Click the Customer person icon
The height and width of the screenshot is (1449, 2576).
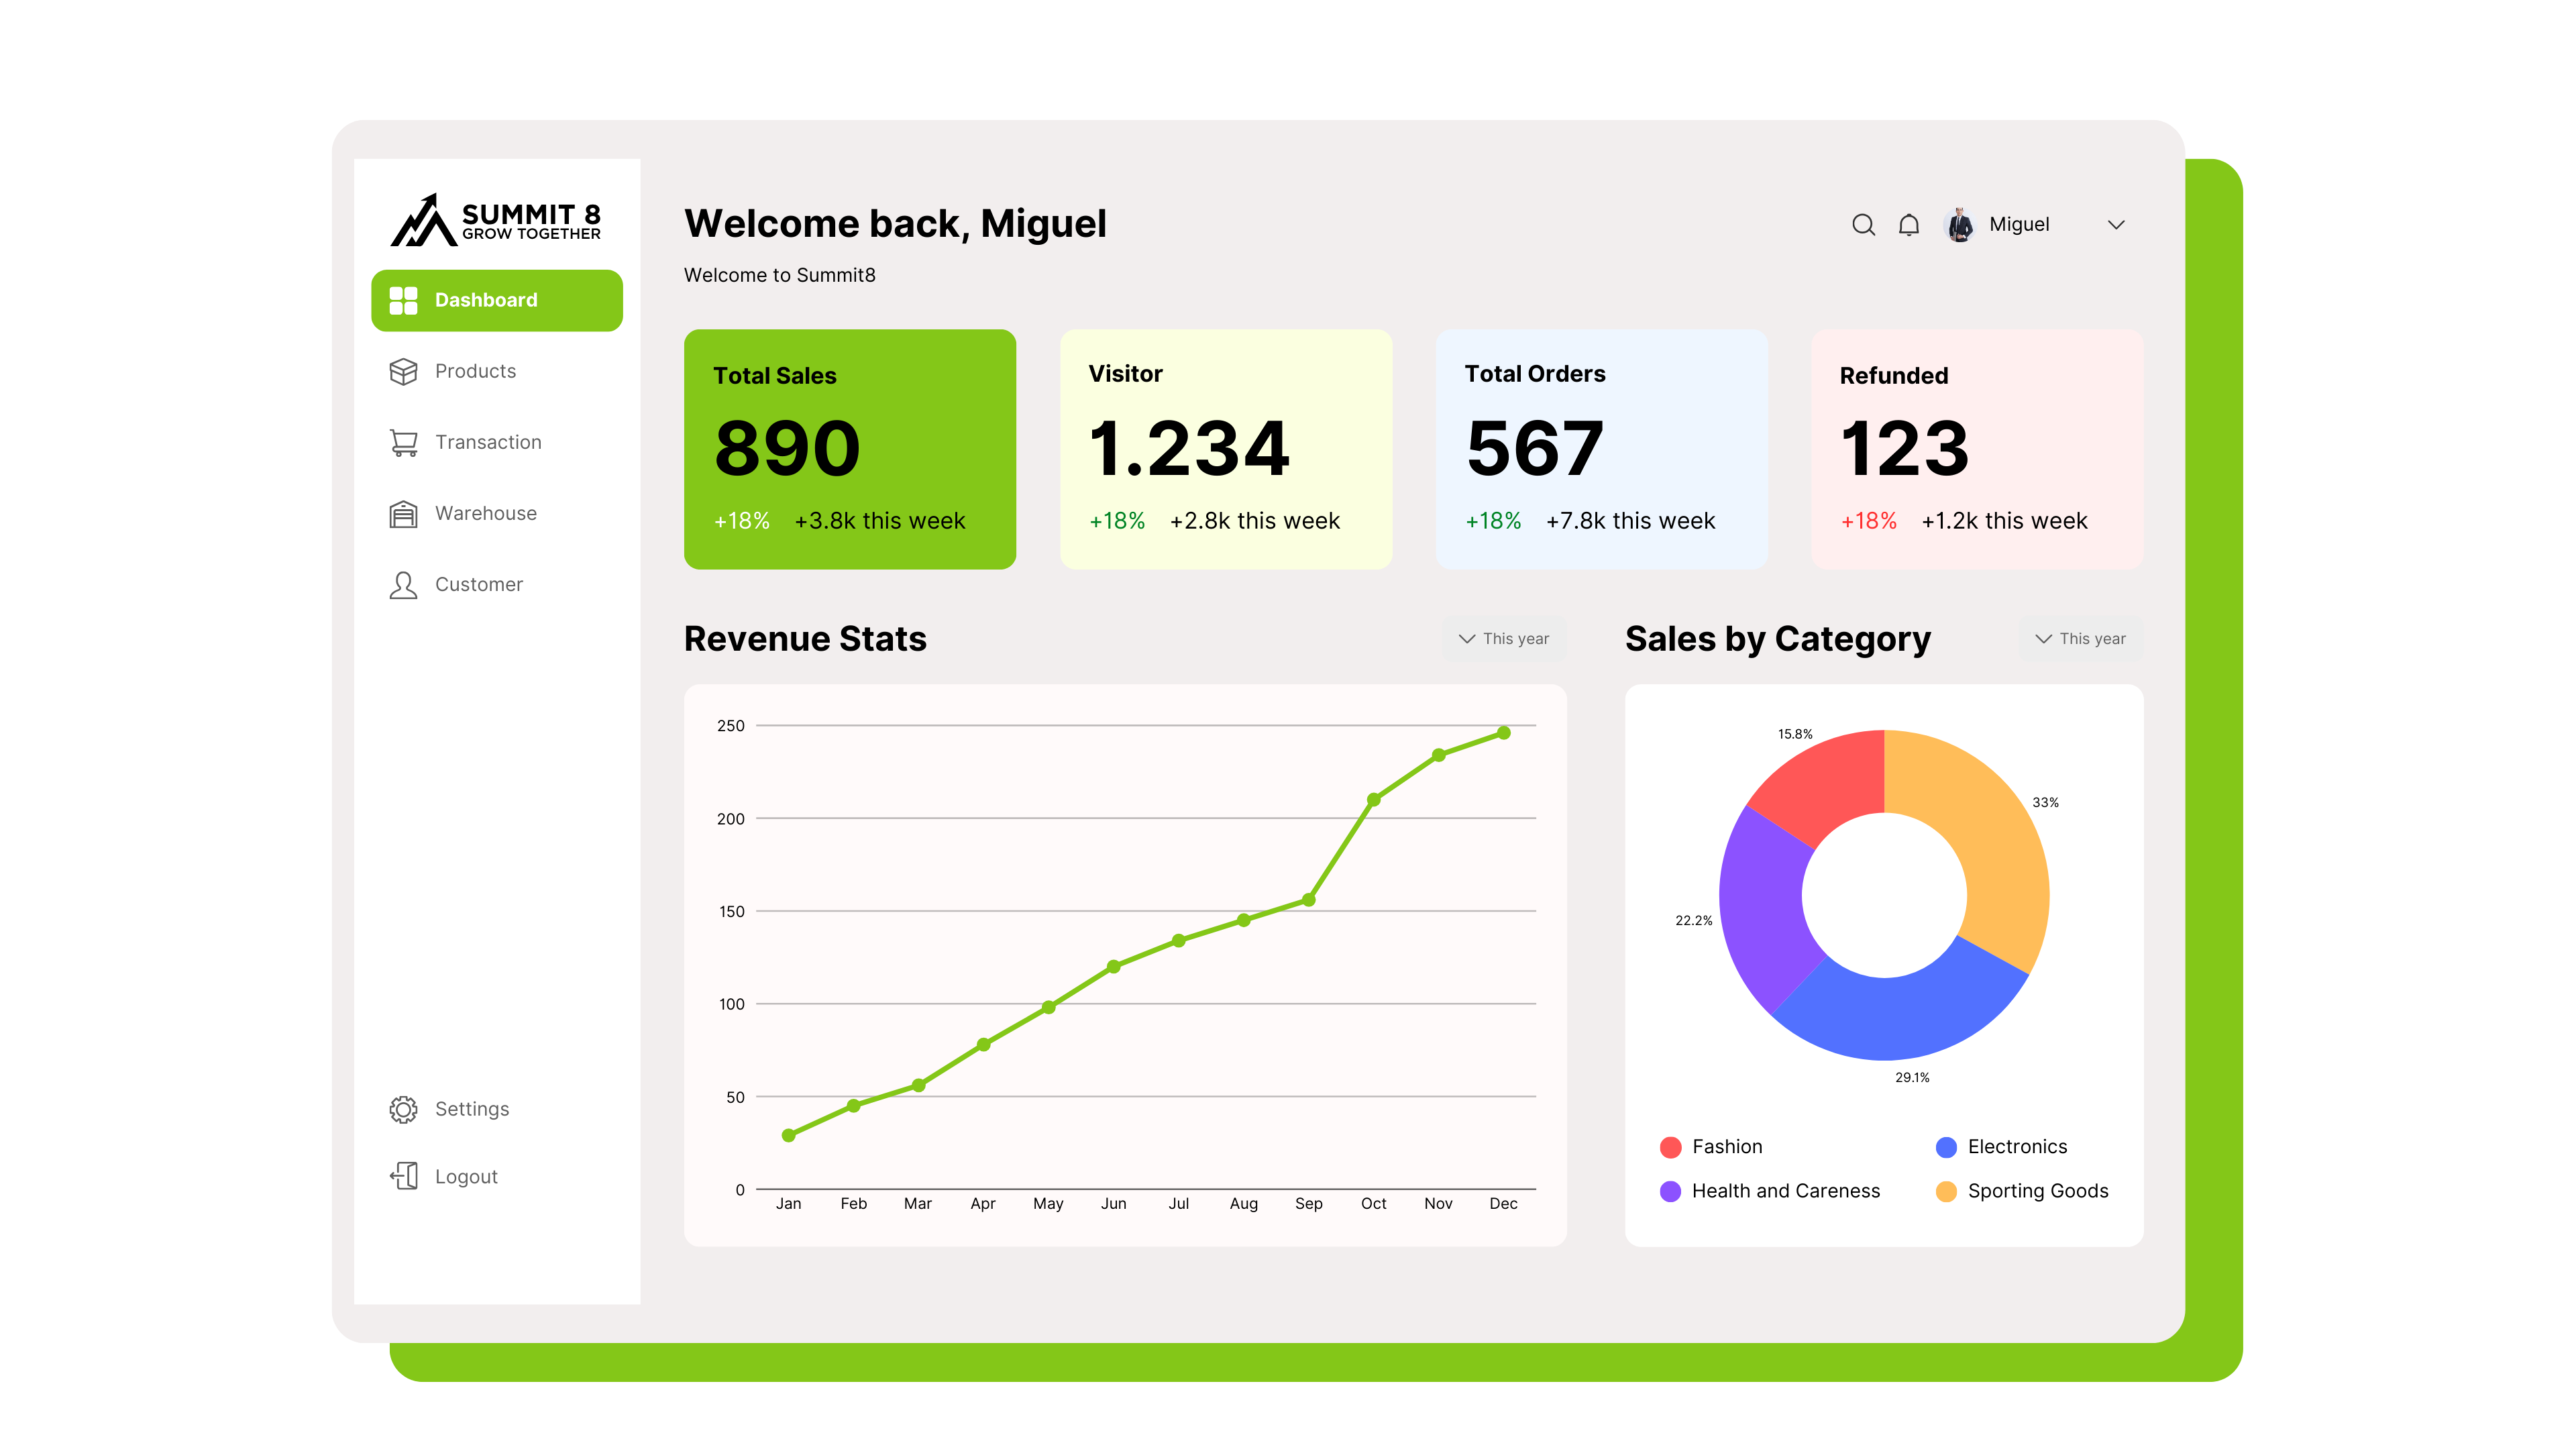coord(403,585)
